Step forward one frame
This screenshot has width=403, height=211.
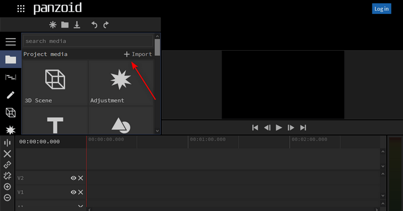click(x=291, y=127)
